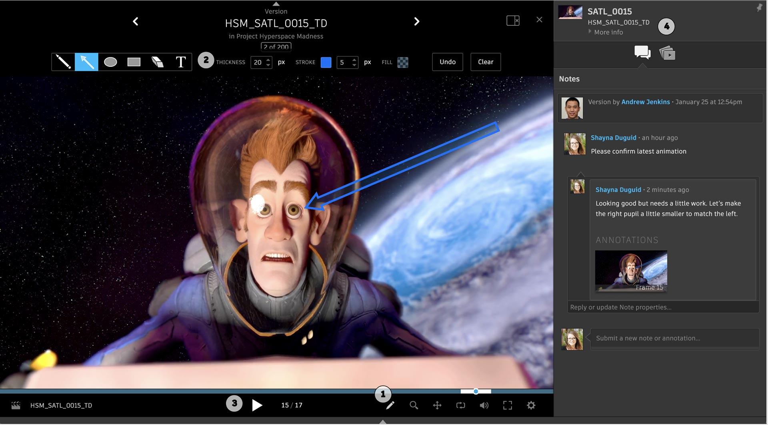Click the Please confirm latest animation note
768x425 pixels.
coord(638,151)
